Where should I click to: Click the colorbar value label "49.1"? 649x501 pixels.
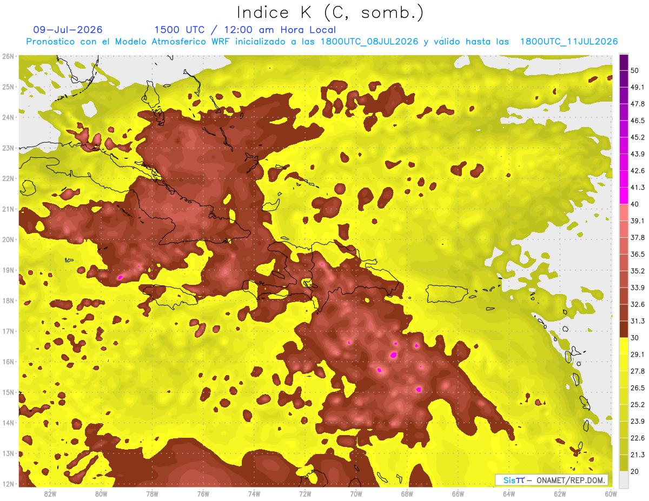point(638,87)
